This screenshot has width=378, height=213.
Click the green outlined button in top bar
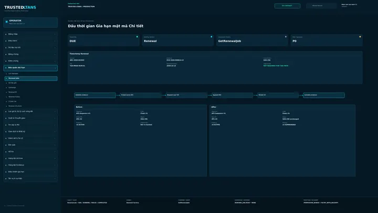click(x=287, y=6)
